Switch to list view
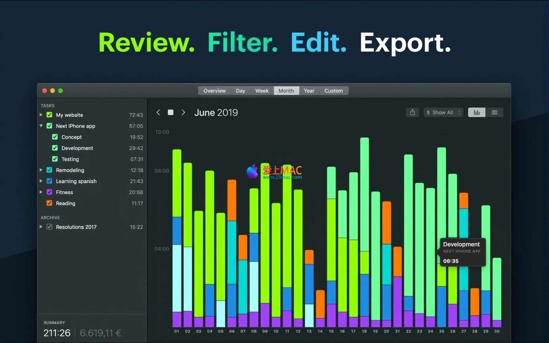 pyautogui.click(x=494, y=113)
